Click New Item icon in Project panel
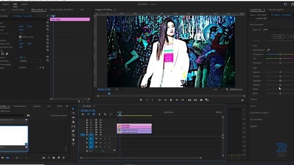 tap(59, 158)
